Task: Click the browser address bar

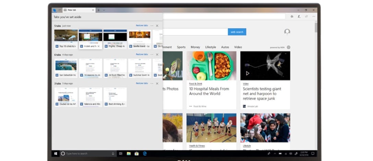Action: pos(224,16)
